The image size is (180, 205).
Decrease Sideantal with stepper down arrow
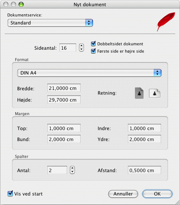point(82,49)
